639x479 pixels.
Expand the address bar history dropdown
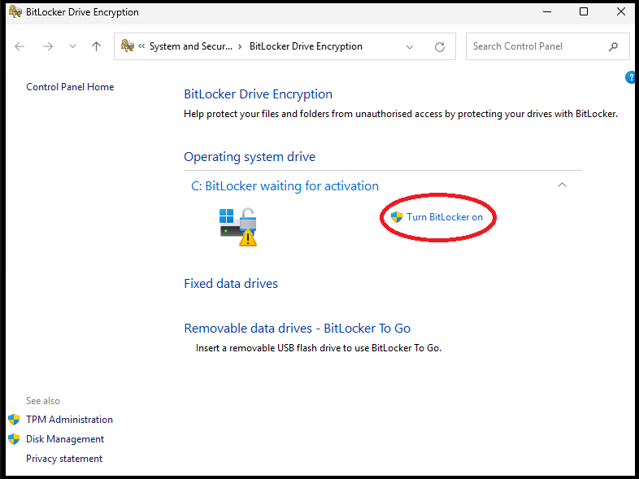pos(410,47)
